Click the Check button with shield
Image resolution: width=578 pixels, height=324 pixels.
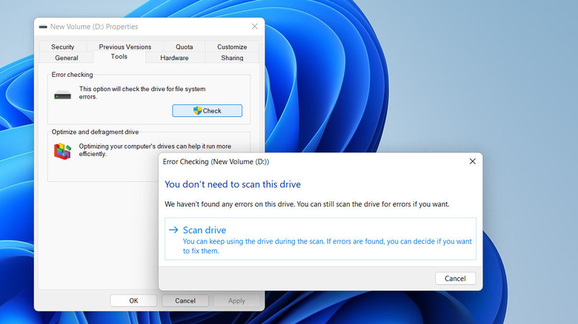click(207, 111)
